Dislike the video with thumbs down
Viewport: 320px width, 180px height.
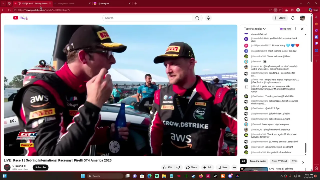click(x=178, y=167)
